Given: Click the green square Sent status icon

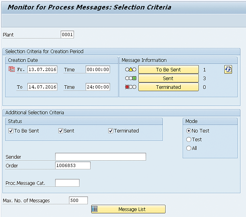Looking at the screenshot, I should [x=134, y=78].
